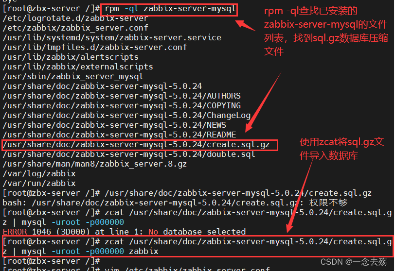Viewport: 395px width, 271px height.
Task: Click the empty [root@zbx-server /]# prompt line
Action: click(x=52, y=261)
